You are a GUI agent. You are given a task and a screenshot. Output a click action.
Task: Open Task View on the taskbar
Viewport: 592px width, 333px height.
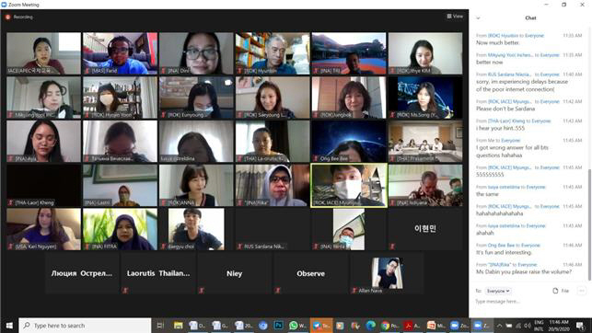(x=160, y=325)
